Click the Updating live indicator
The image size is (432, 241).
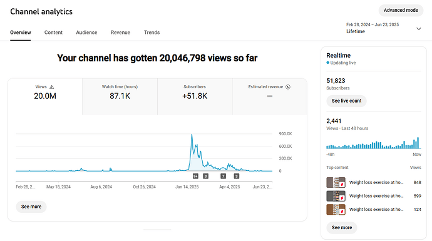341,63
